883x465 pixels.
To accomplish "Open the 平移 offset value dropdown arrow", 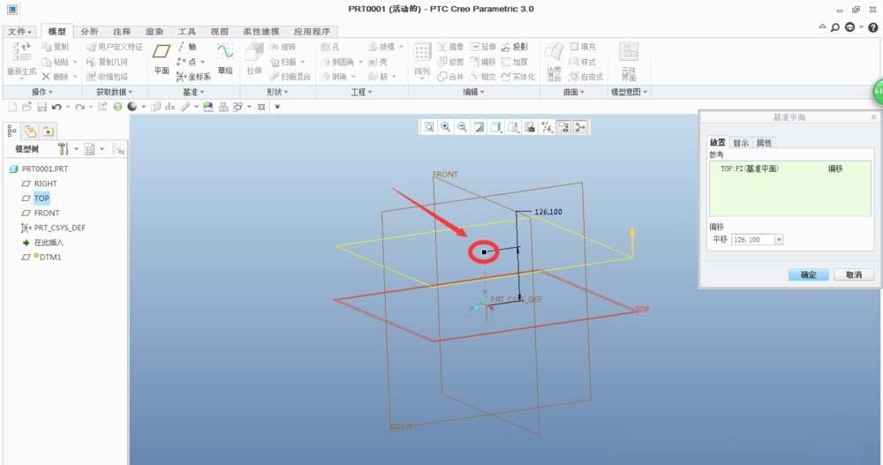I will [779, 240].
